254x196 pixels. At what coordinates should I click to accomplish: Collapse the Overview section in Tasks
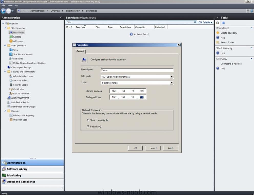251,59
